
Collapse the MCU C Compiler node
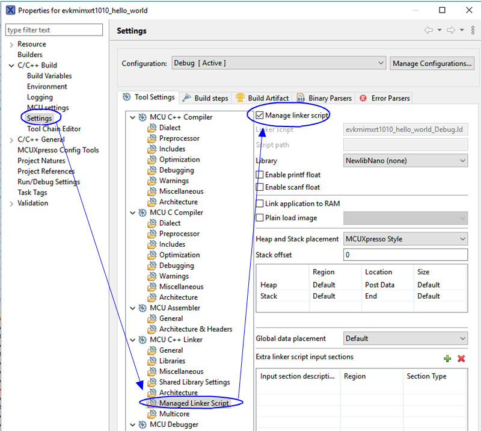(132, 212)
